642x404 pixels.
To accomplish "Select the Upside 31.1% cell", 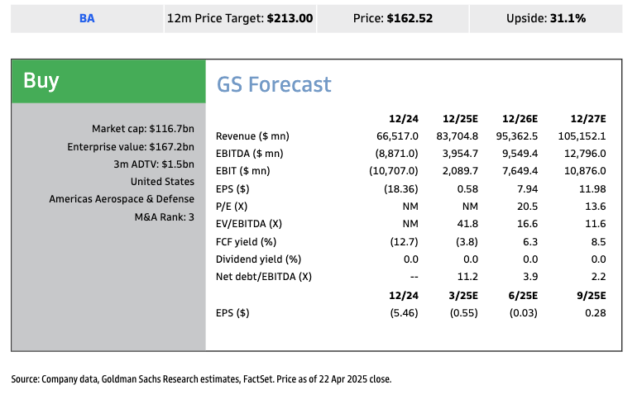I will [545, 18].
